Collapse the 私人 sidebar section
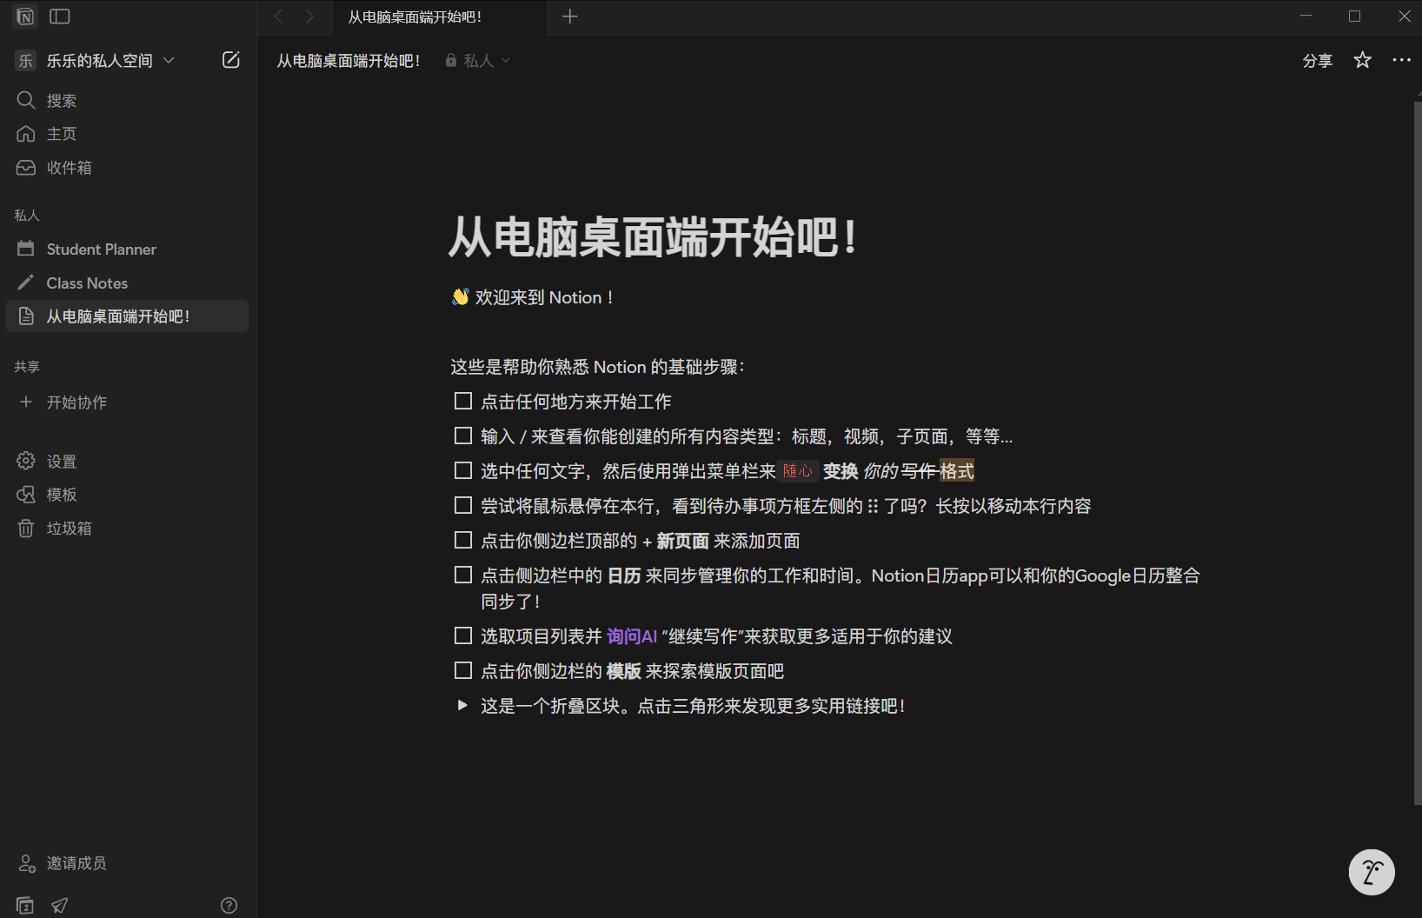The image size is (1422, 918). click(x=27, y=215)
